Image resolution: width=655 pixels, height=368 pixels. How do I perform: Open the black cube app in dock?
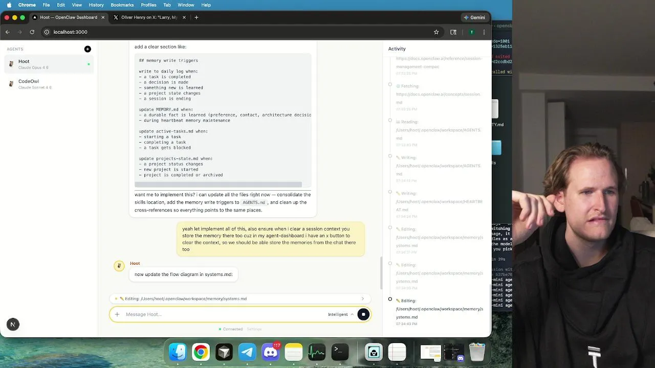tap(224, 352)
